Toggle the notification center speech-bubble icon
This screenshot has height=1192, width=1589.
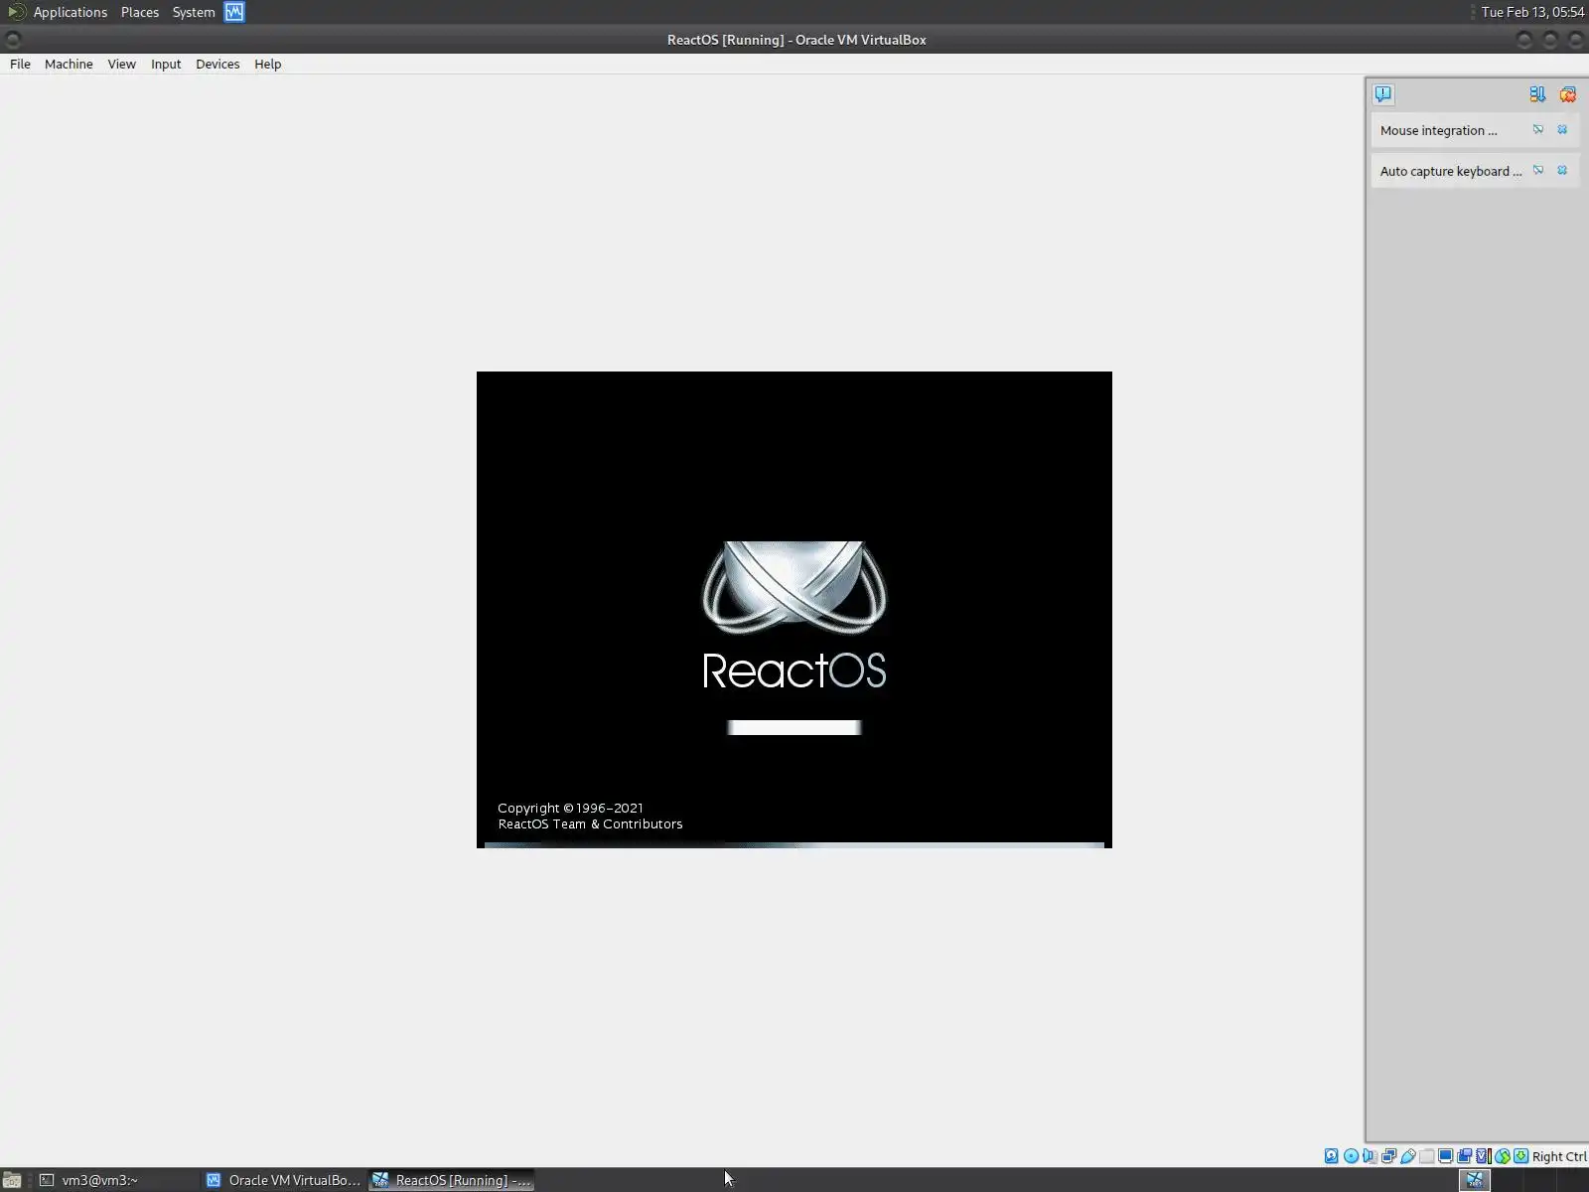(x=1383, y=94)
